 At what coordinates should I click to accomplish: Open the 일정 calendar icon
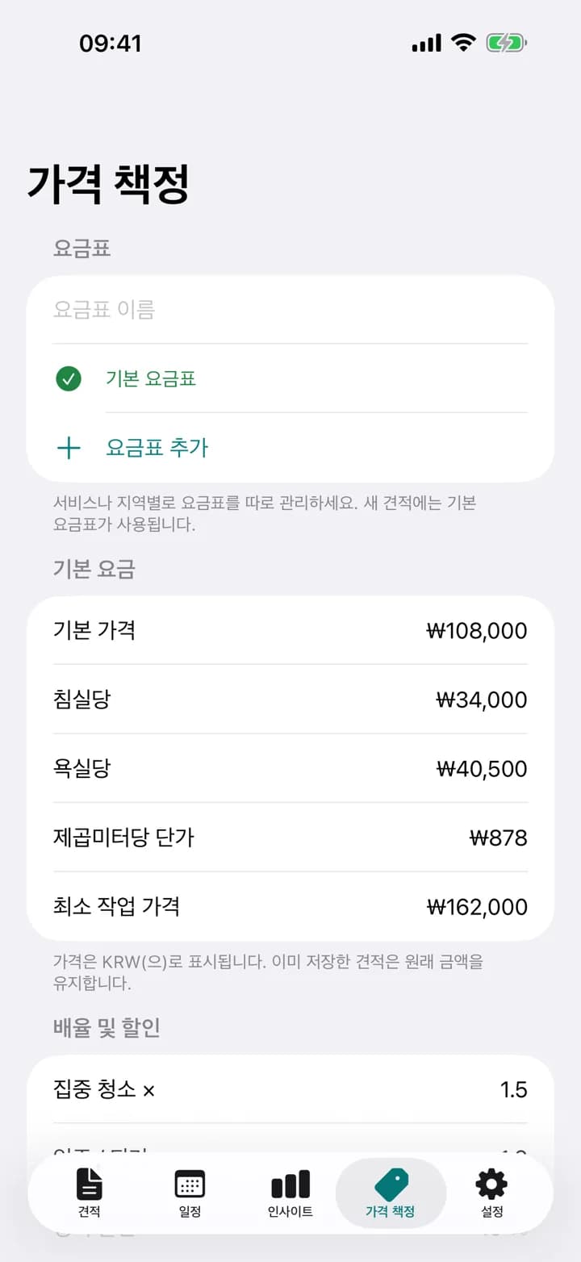(190, 1184)
